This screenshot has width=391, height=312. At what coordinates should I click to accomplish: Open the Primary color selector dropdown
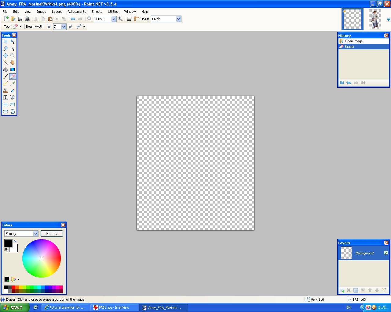[35, 234]
